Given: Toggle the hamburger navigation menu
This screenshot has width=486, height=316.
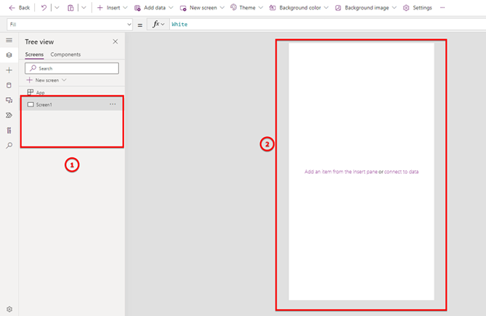Looking at the screenshot, I should click(x=9, y=40).
